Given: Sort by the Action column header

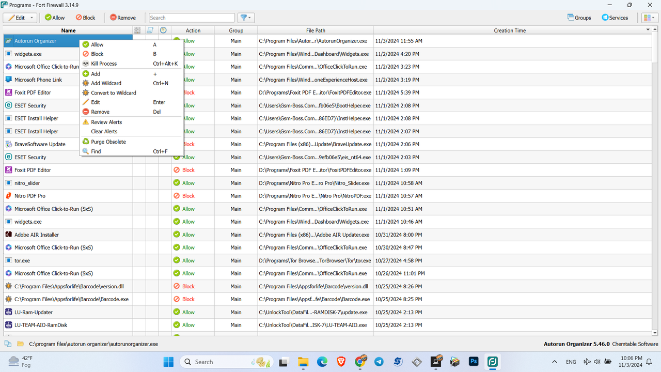Looking at the screenshot, I should (x=193, y=30).
